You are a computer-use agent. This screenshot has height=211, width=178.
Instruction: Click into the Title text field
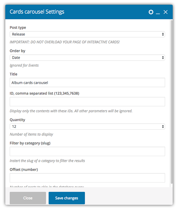[87, 83]
